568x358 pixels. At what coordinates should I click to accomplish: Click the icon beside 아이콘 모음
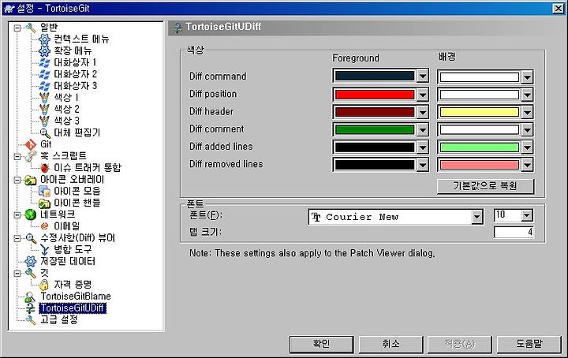[x=44, y=191]
